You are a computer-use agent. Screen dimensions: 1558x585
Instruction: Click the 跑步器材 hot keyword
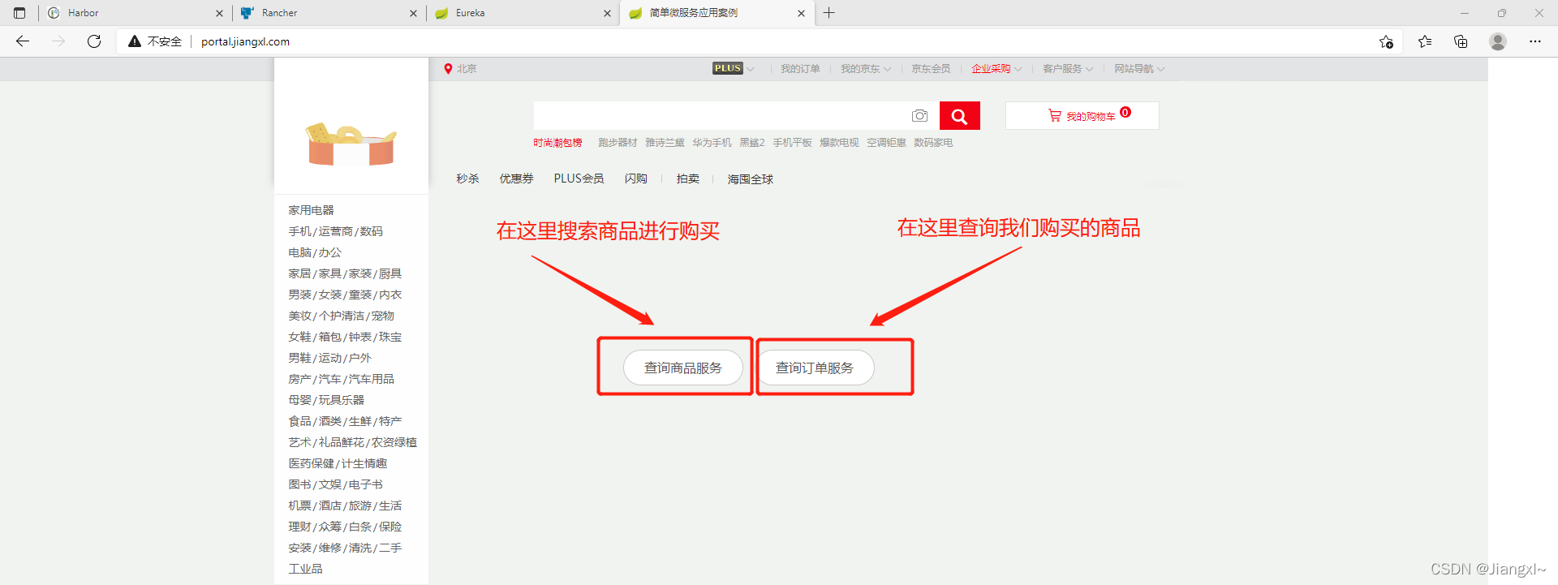coord(618,143)
